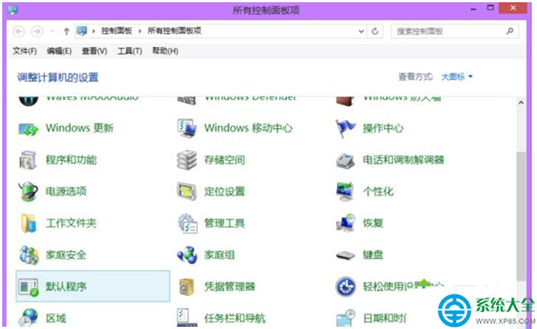
Task: Click the 任务栏和导航 label
Action: [x=235, y=319]
